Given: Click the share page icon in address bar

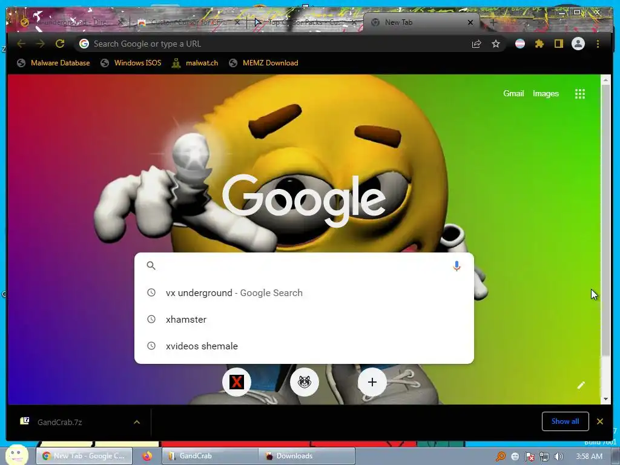Looking at the screenshot, I should pyautogui.click(x=477, y=44).
